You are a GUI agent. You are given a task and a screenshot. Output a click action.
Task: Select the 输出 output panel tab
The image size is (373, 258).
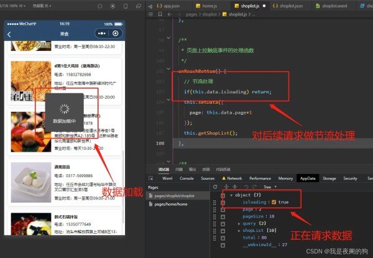point(192,169)
